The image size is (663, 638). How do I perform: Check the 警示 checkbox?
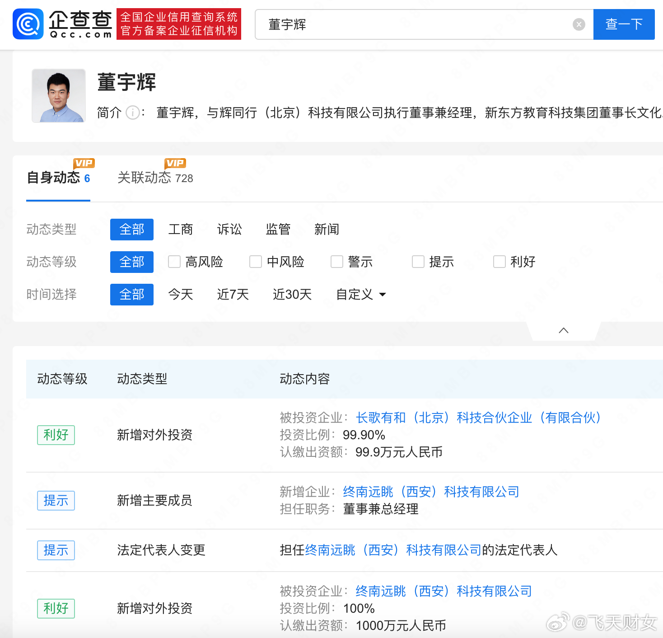point(337,262)
